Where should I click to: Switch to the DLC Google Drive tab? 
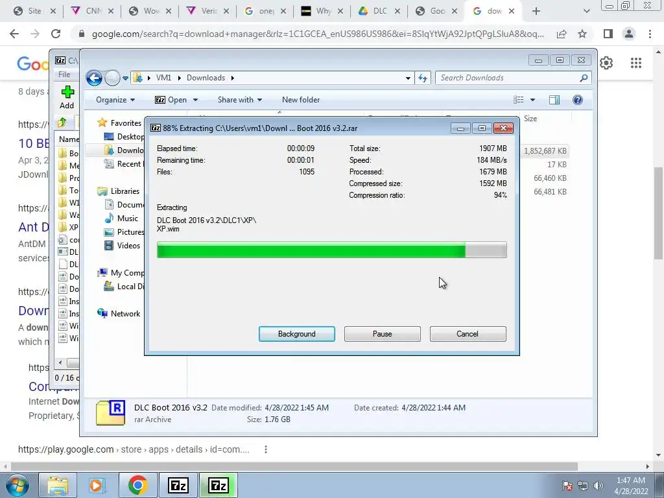coord(379,11)
